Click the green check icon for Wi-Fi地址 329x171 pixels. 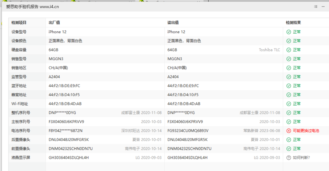pyautogui.click(x=289, y=104)
